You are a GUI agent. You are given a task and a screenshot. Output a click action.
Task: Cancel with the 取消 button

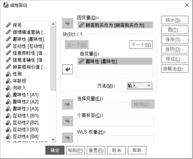[x=117, y=150]
